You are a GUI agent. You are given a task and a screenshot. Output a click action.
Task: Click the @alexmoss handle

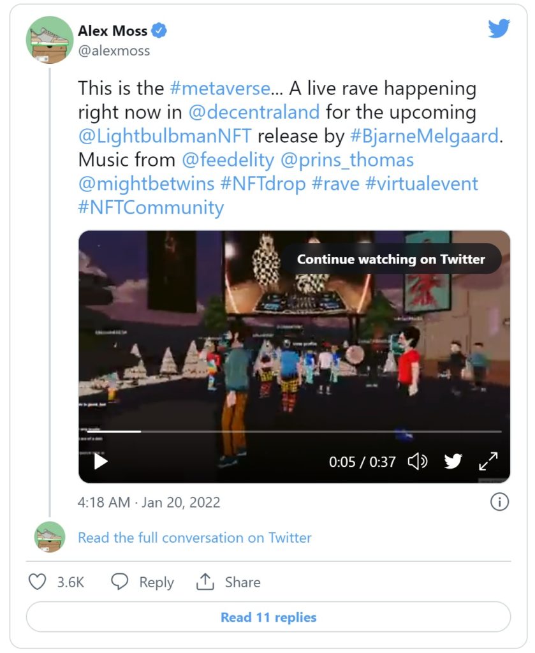click(114, 50)
